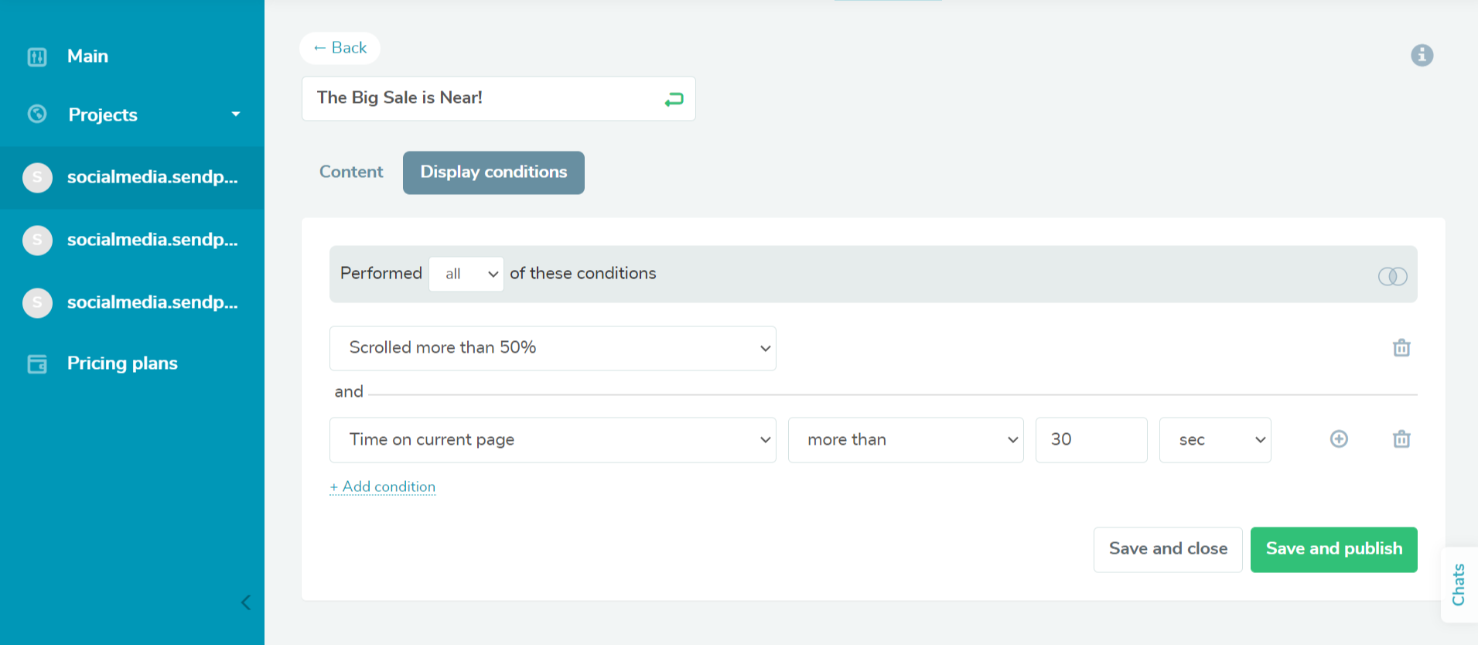The image size is (1478, 645).
Task: Select the Display conditions tab
Action: point(493,172)
